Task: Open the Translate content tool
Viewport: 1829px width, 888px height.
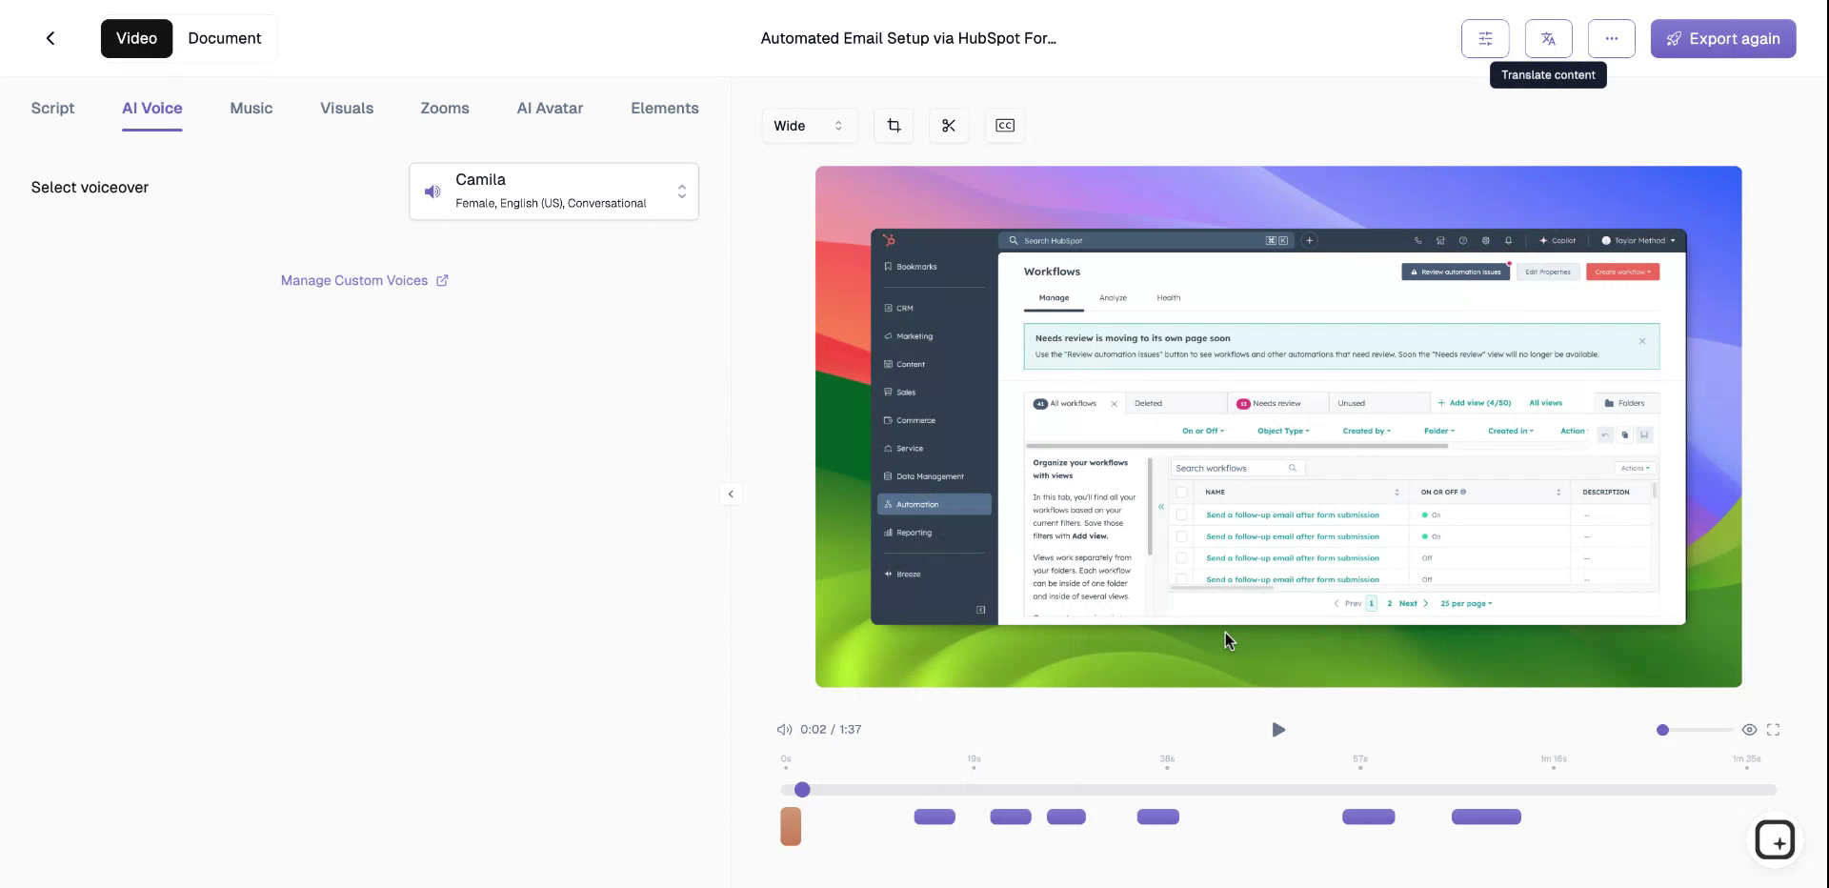Action: (1549, 38)
